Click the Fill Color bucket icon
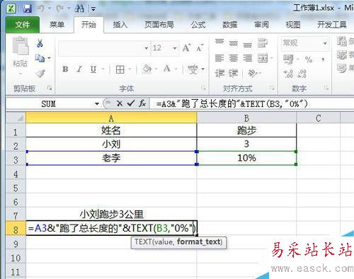The height and width of the screenshot is (279, 354). 147,69
